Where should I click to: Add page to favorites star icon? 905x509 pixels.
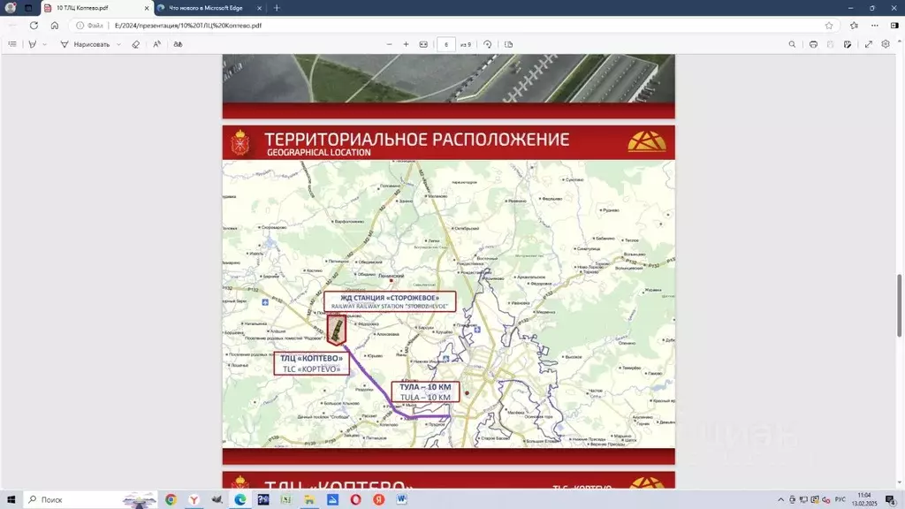829,26
